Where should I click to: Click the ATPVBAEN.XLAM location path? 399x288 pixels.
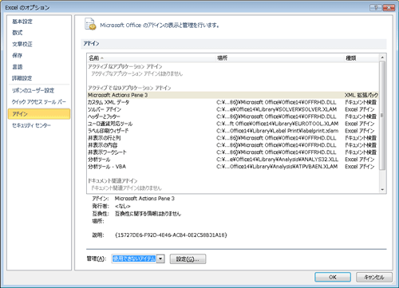click(x=277, y=167)
